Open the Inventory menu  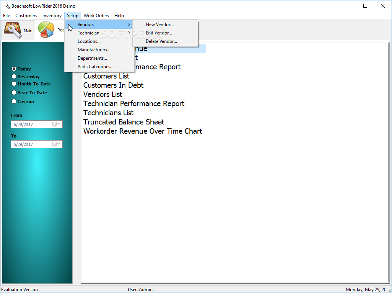pos(52,16)
